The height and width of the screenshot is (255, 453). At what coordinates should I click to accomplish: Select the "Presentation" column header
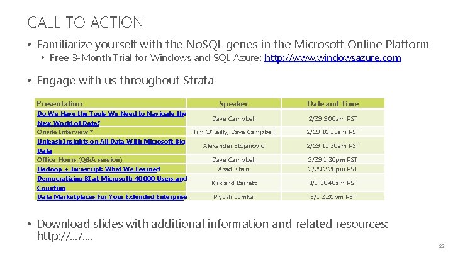pos(60,103)
